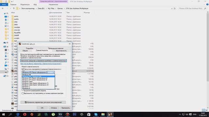Open OneDrive in the Explorer sidebar

tap(5, 43)
